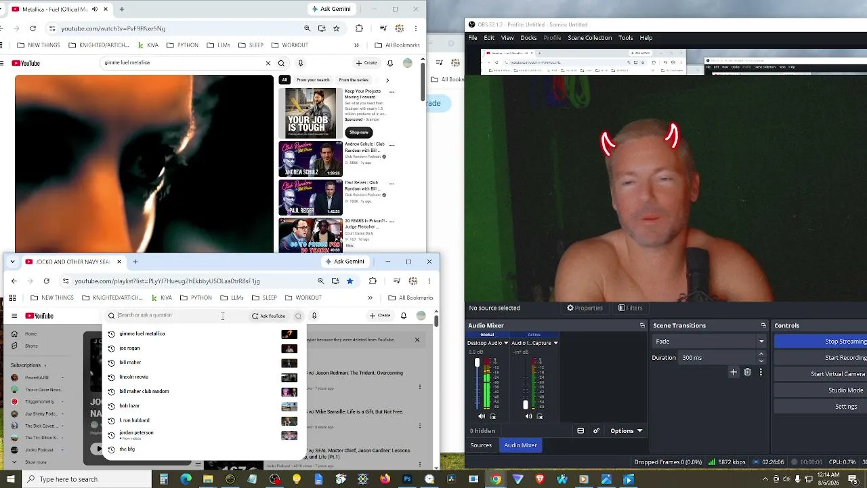Open the Desktop Audio dropdown arrow
The width and height of the screenshot is (867, 488).
tap(505, 343)
